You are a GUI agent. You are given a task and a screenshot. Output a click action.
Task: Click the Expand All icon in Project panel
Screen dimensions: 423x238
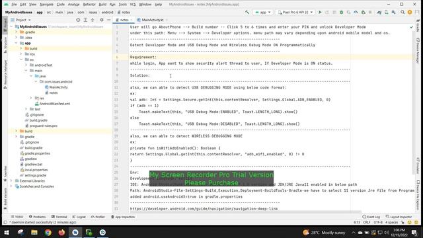[85, 20]
